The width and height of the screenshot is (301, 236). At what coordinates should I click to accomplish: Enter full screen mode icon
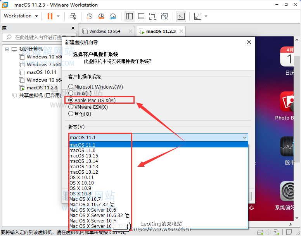153,16
